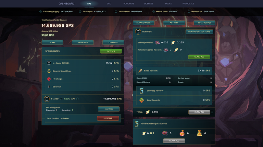This screenshot has width=263, height=147.
Task: Claim all staking rewards with green button
Action: pos(199,57)
